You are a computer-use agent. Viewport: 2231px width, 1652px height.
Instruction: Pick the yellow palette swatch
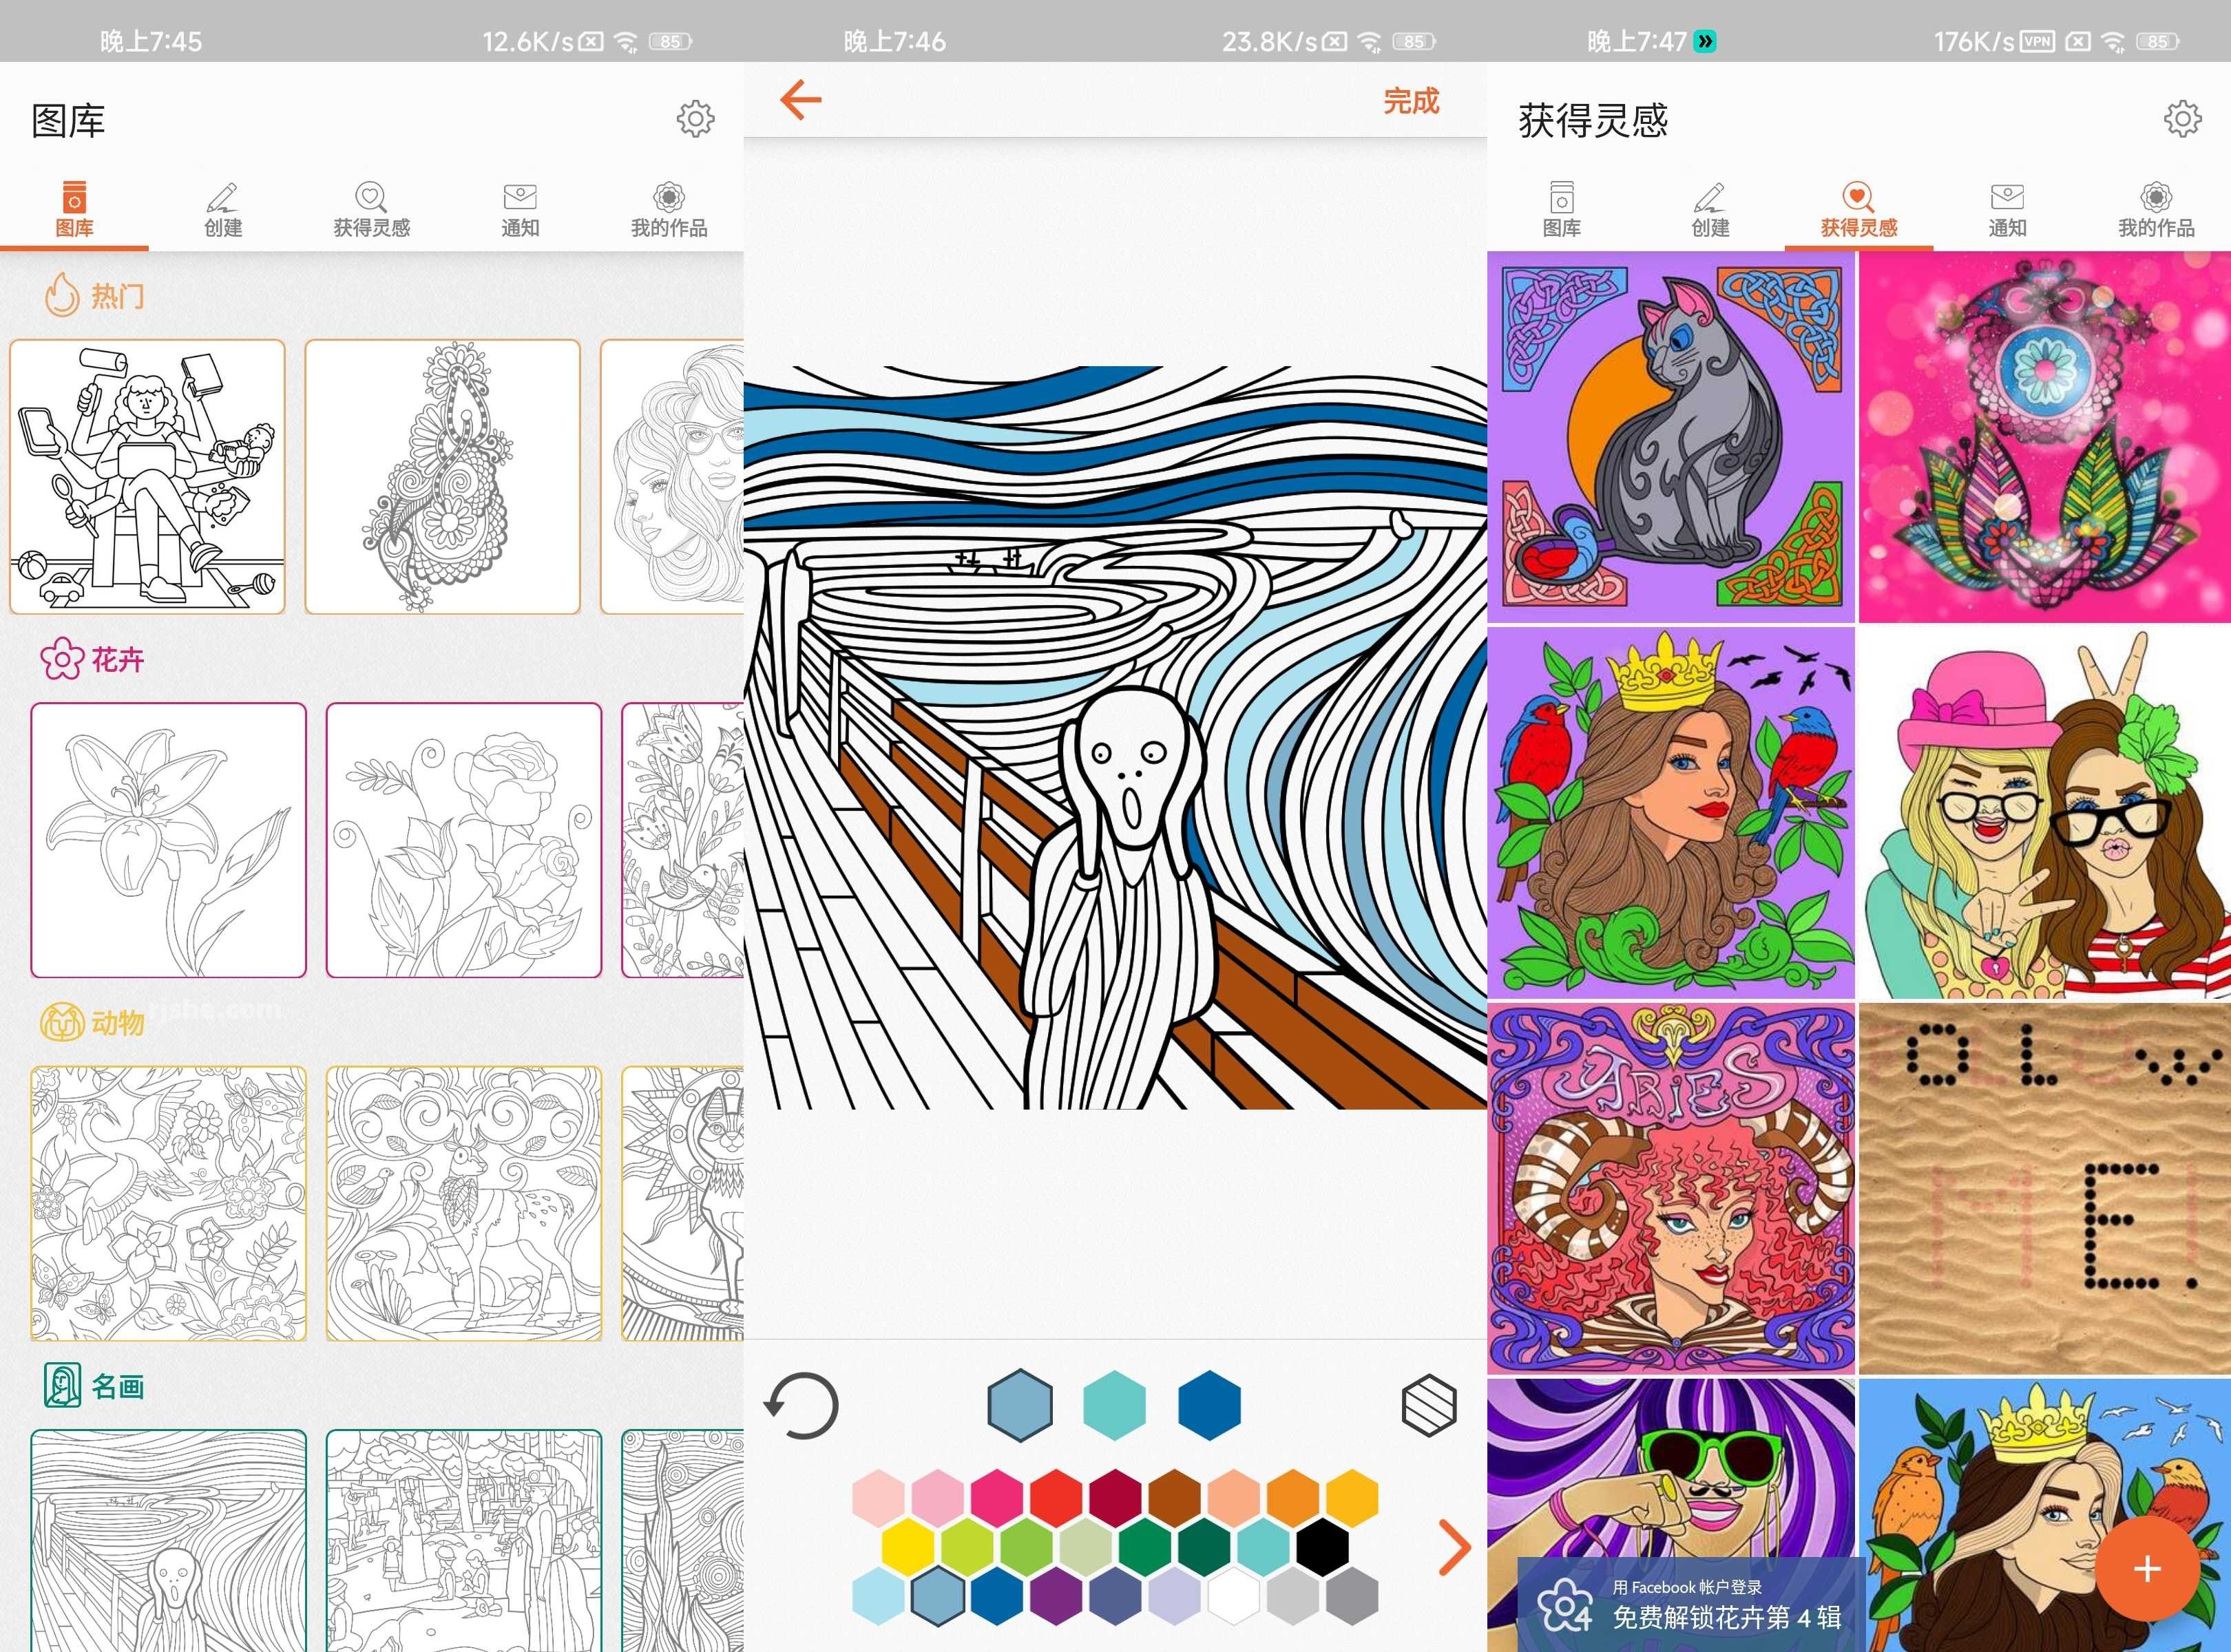point(908,1547)
